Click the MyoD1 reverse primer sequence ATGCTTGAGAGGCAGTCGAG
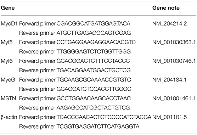 pyautogui.click(x=94, y=33)
